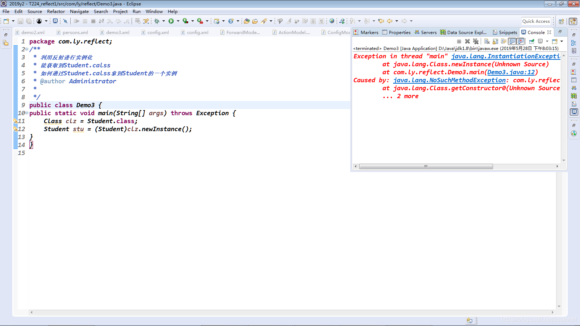Open dropdown next to New icon
Viewport: 580px width, 326px height.
coord(13,21)
